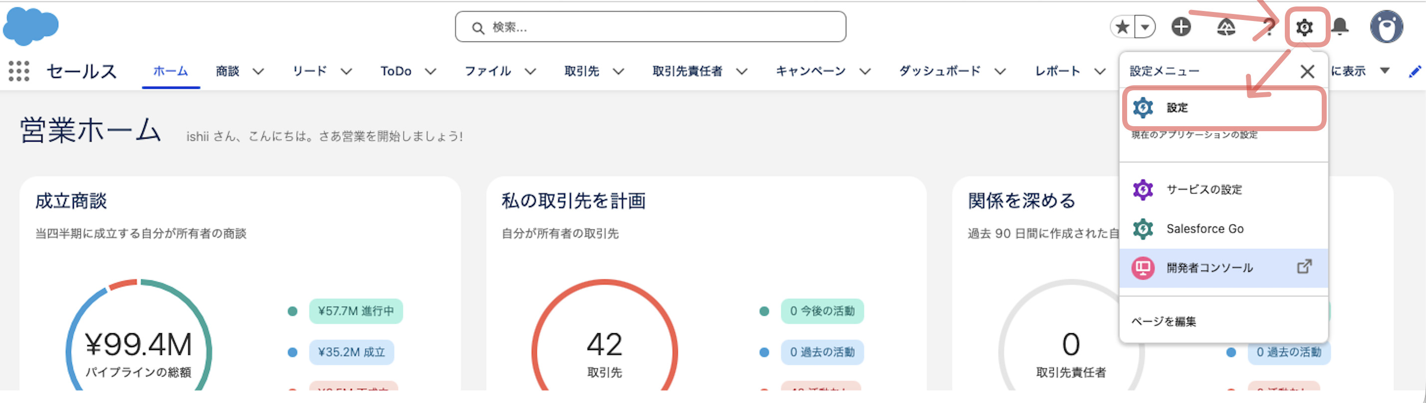This screenshot has width=1426, height=403.
Task: Open the favorites list dropdown arrow
Action: pos(1145,26)
